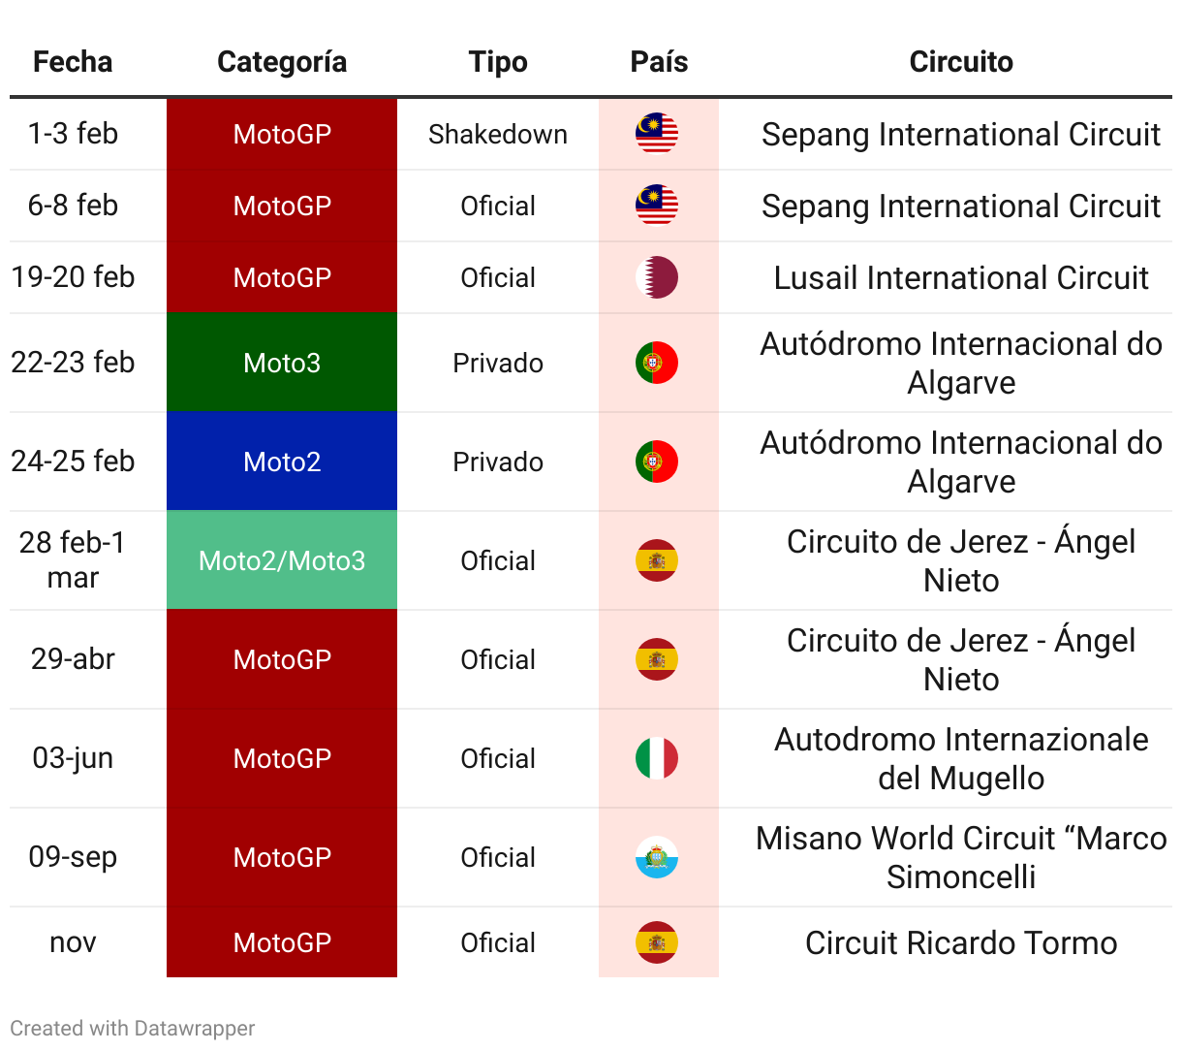Click the Tipo column header
This screenshot has width=1182, height=1051.
(x=498, y=62)
